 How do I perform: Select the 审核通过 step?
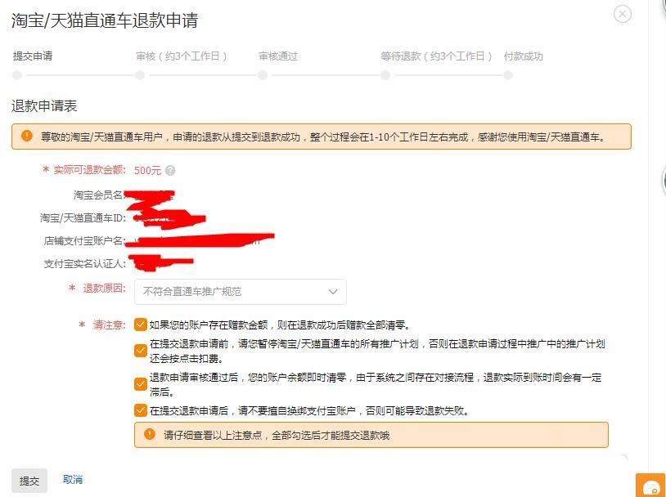pos(278,56)
